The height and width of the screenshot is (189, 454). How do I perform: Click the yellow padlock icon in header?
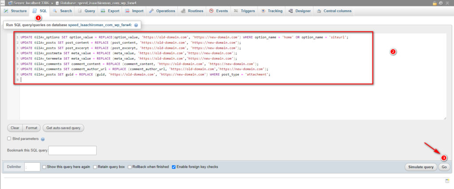coord(434,3)
